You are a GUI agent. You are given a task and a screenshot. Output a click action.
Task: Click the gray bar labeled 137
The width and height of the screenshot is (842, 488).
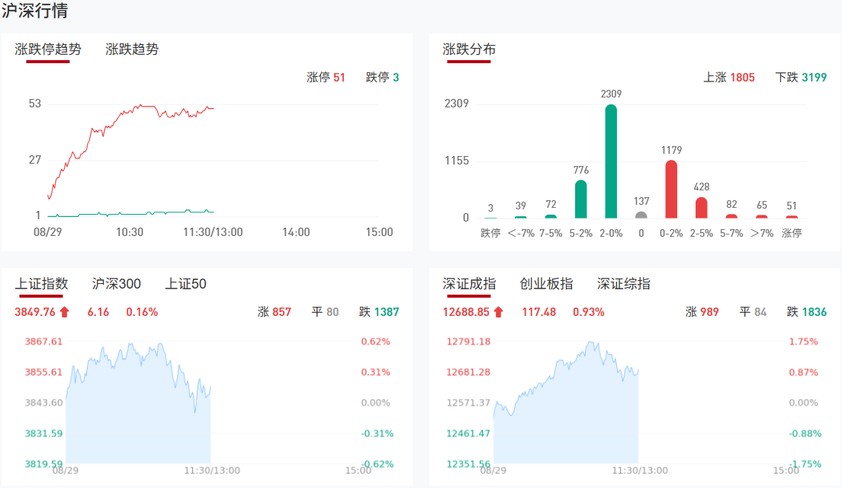(x=641, y=215)
